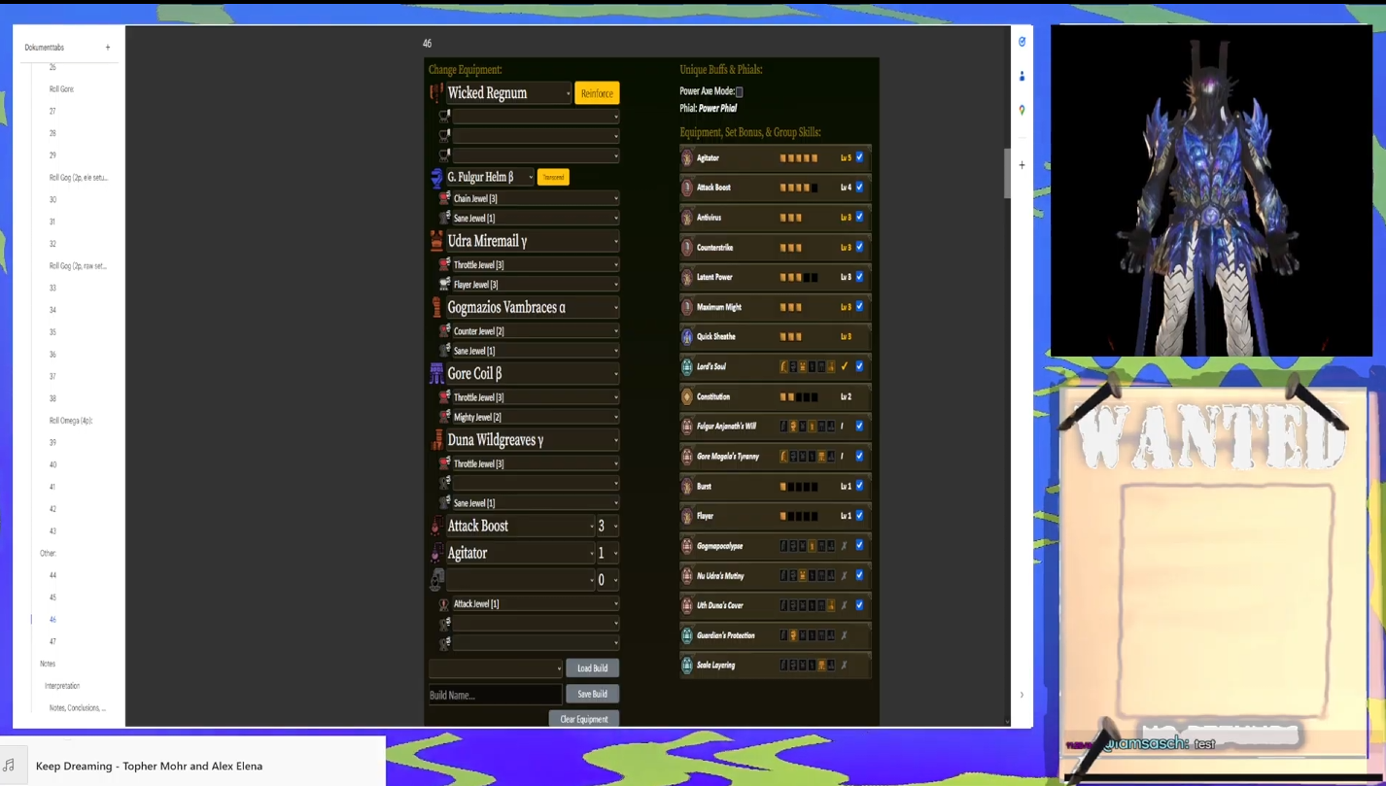Click the Attack Boost charm skill icon on left
Screen dimensions: 1386x786
pyautogui.click(x=436, y=526)
